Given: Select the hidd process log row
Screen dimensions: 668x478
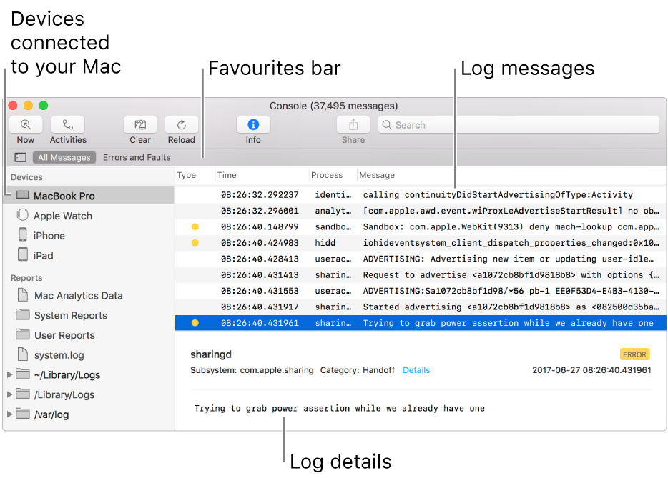Looking at the screenshot, I should [421, 243].
